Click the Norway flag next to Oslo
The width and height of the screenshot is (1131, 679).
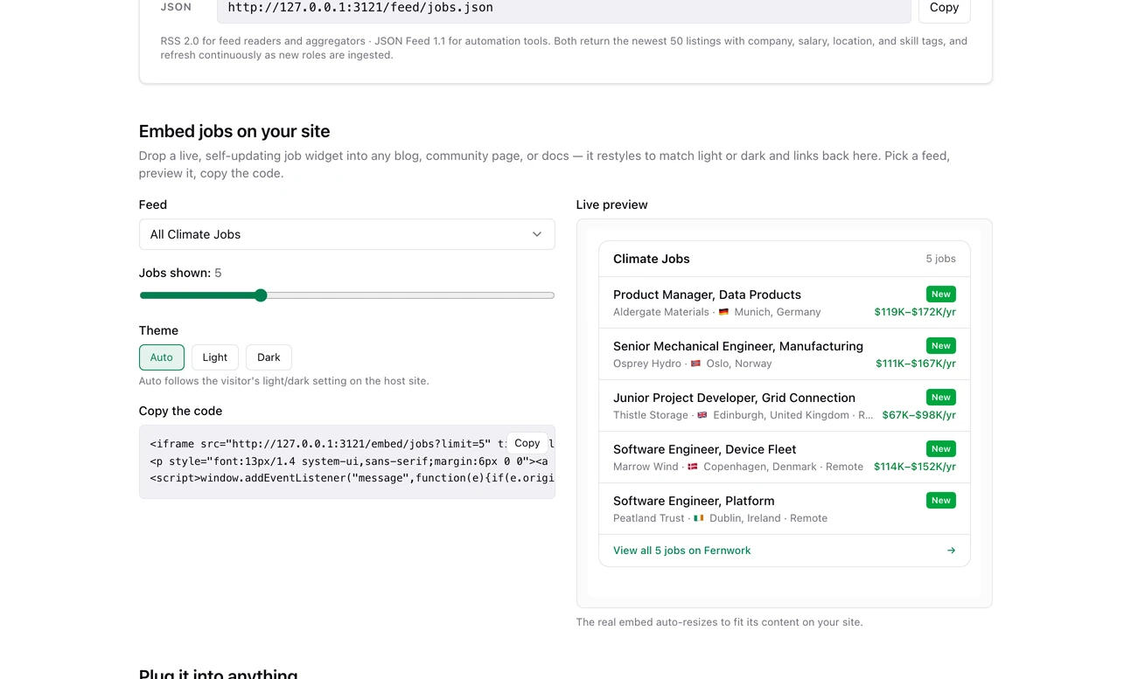coord(696,364)
